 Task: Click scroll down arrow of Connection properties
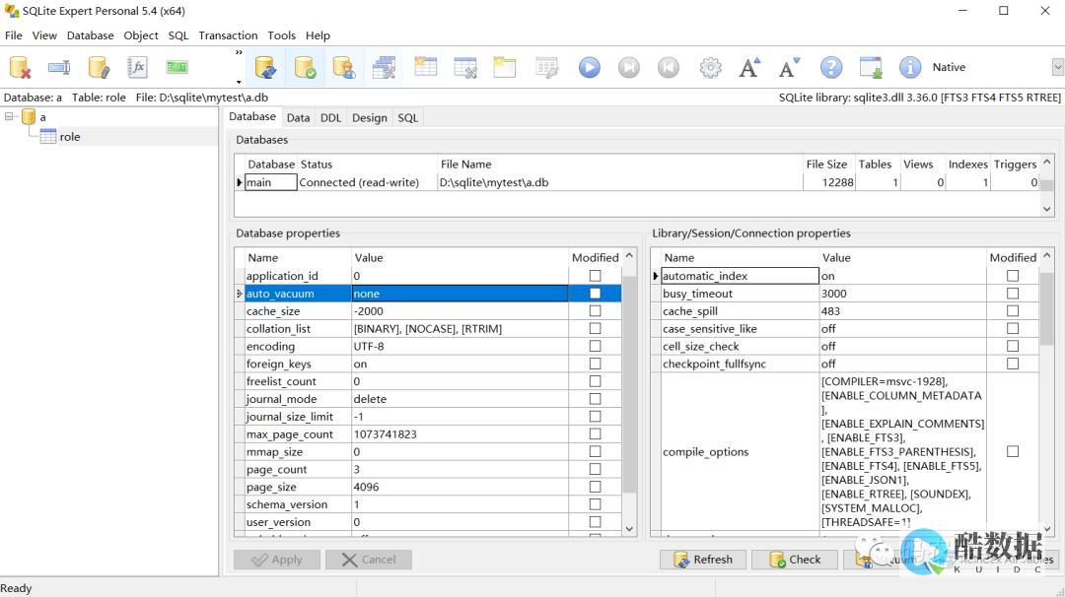click(x=1046, y=528)
